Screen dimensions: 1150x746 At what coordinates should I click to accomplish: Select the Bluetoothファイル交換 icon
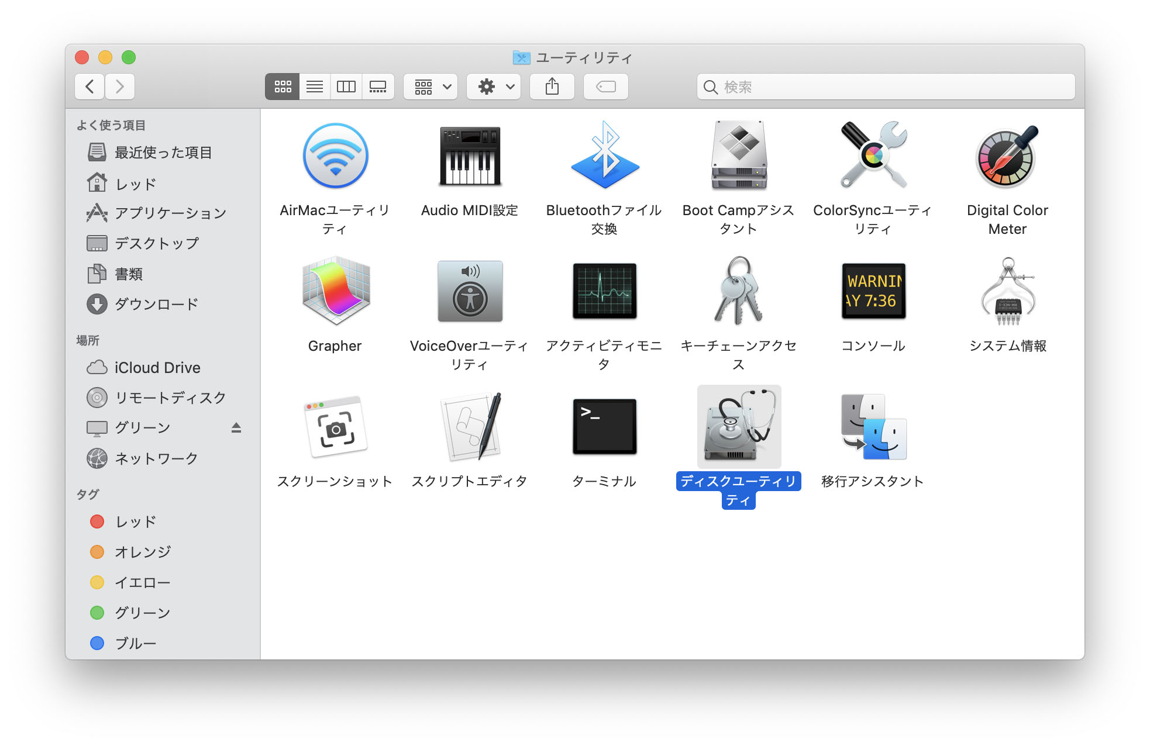pos(605,156)
